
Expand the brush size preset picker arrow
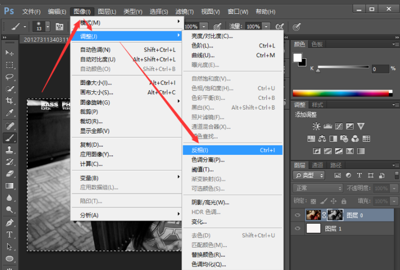(x=48, y=26)
